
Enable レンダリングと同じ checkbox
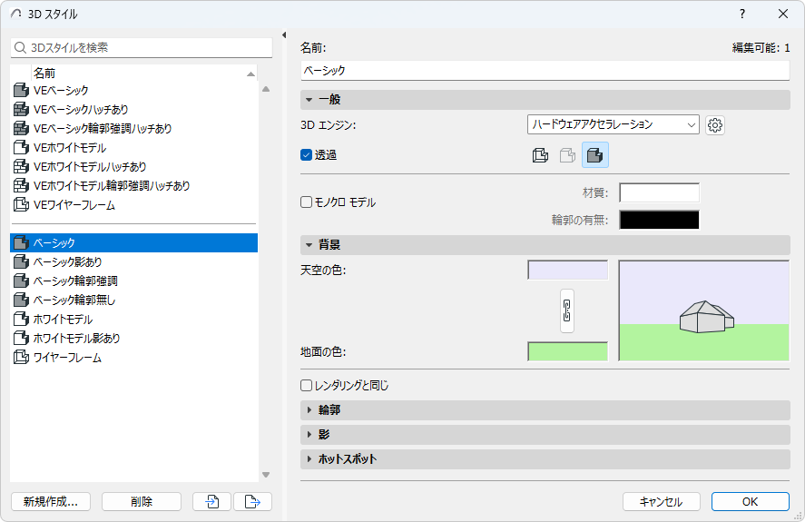(x=307, y=385)
